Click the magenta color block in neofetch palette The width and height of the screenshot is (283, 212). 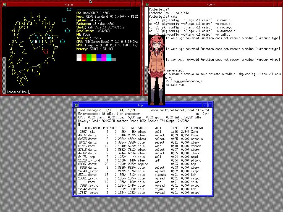pyautogui.click(x=104, y=58)
